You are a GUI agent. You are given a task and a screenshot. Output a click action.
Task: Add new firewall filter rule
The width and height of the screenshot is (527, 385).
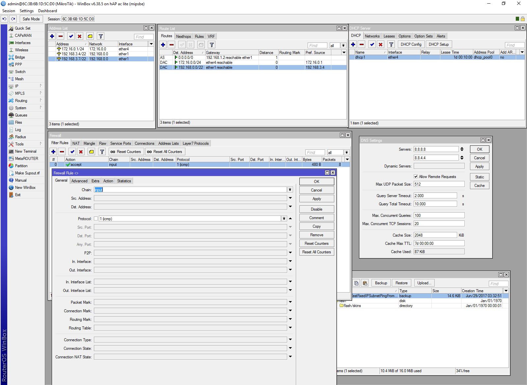53,152
